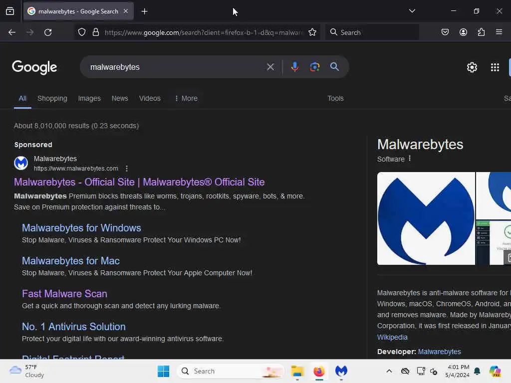Go to Google homepage logo
This screenshot has height=383, width=511.
tap(34, 67)
